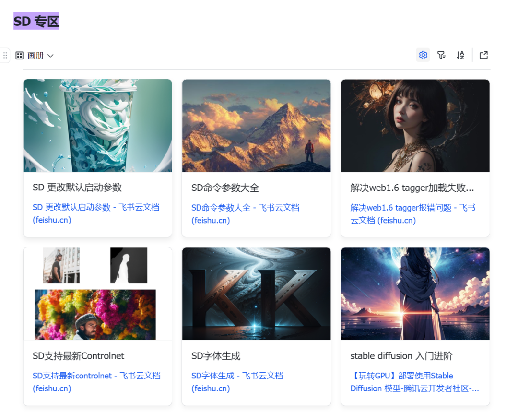Click title SD 更改默认启动参数

[77, 188]
